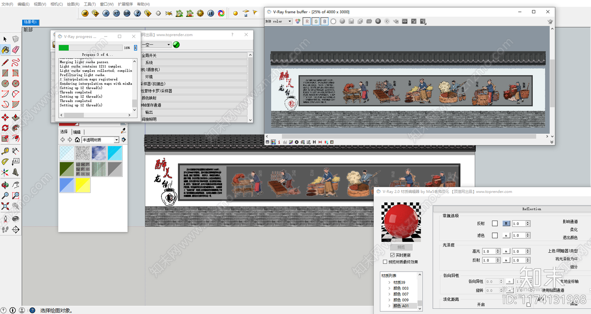This screenshot has width=591, height=314.
Task: Toggle the 高光 map m button
Action: coord(506,252)
